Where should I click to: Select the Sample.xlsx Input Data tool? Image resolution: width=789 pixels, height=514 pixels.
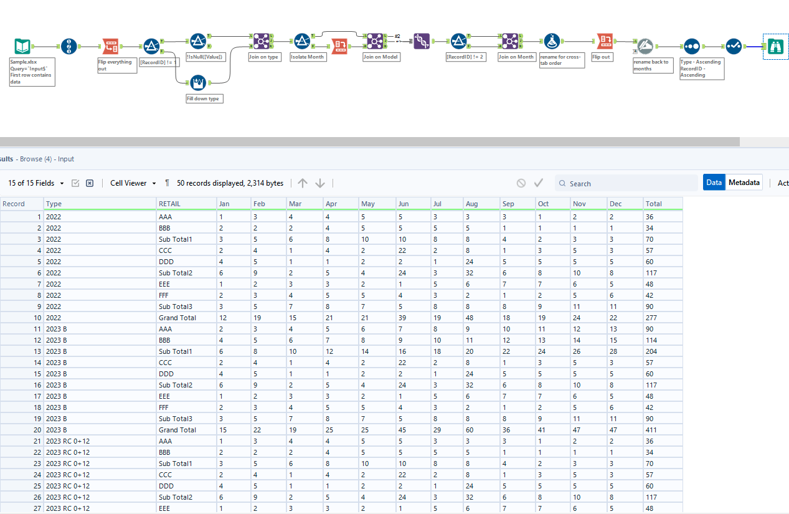click(x=22, y=46)
